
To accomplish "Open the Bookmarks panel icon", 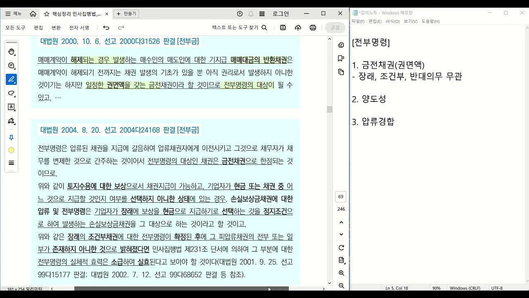I will 341,58.
